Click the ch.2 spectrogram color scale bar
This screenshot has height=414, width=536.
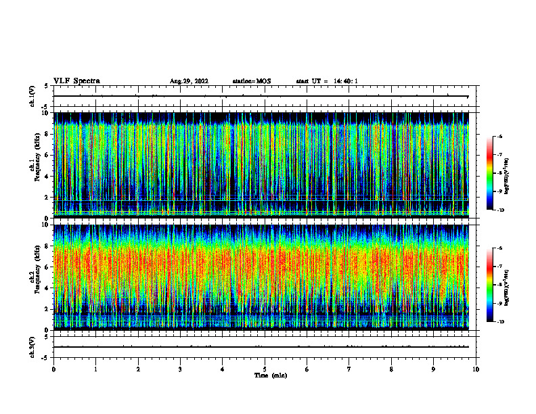click(x=489, y=285)
